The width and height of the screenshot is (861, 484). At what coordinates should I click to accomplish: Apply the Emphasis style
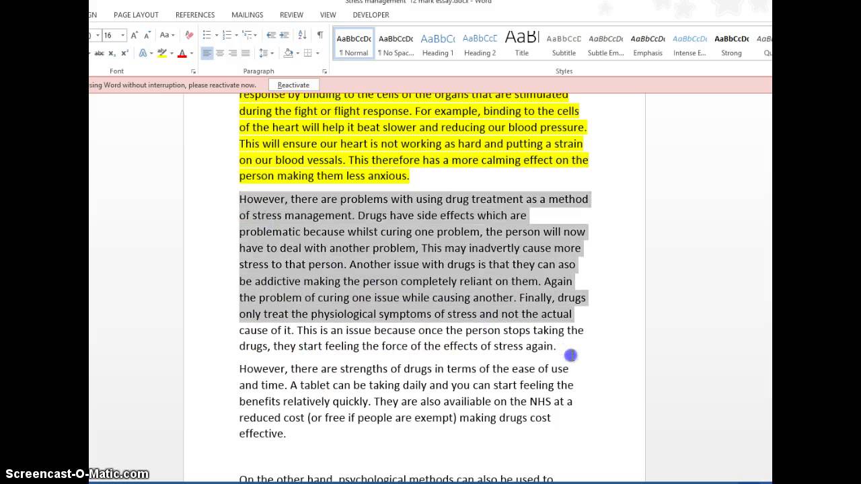tap(648, 44)
